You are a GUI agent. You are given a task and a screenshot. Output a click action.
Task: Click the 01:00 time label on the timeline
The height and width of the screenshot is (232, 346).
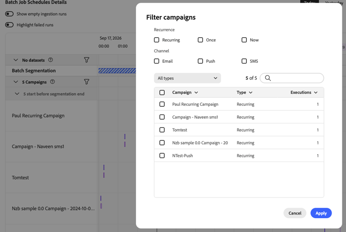click(x=122, y=46)
